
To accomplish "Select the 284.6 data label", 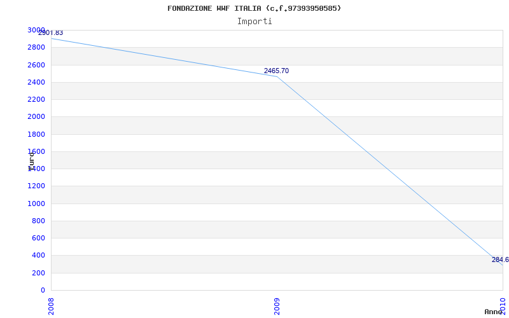I will (500, 259).
